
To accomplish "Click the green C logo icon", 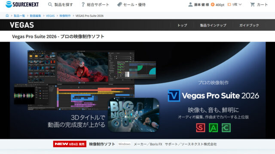I will pyautogui.click(x=226, y=127).
